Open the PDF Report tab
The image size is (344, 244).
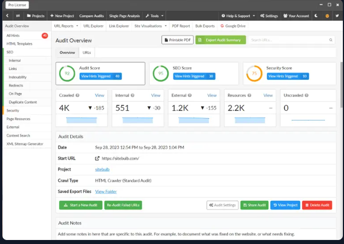[181, 26]
